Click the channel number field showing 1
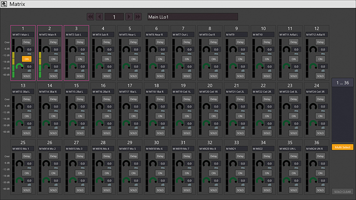This screenshot has height=200, width=356. pos(114,17)
